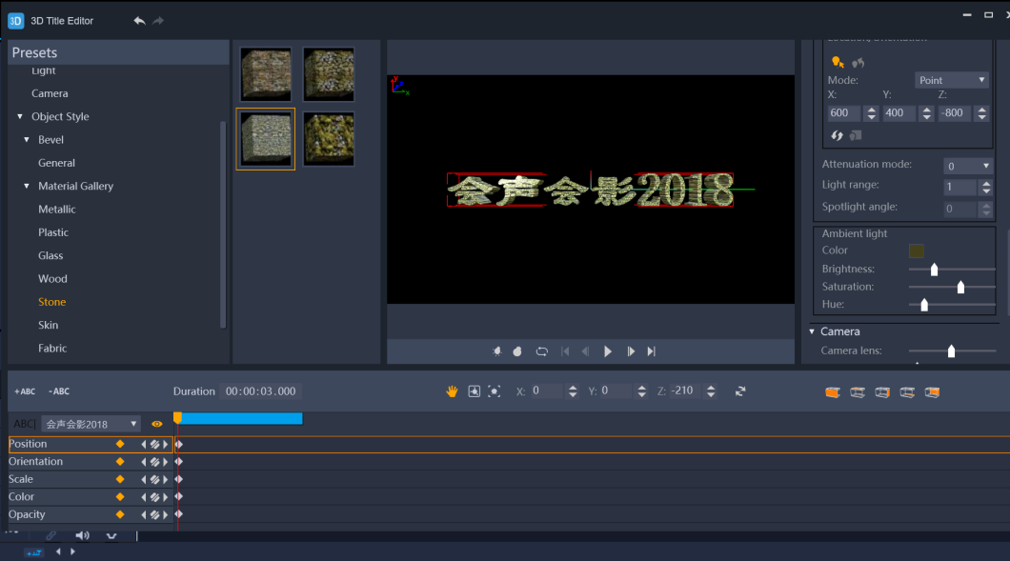Click the light bulb icon under the preview
This screenshot has height=561, width=1010.
click(496, 351)
